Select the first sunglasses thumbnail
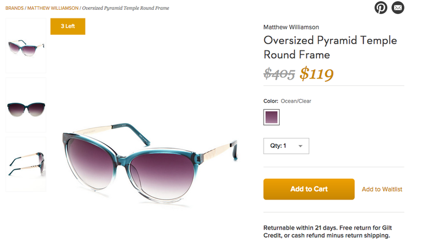This screenshot has width=445, height=240. 25,46
